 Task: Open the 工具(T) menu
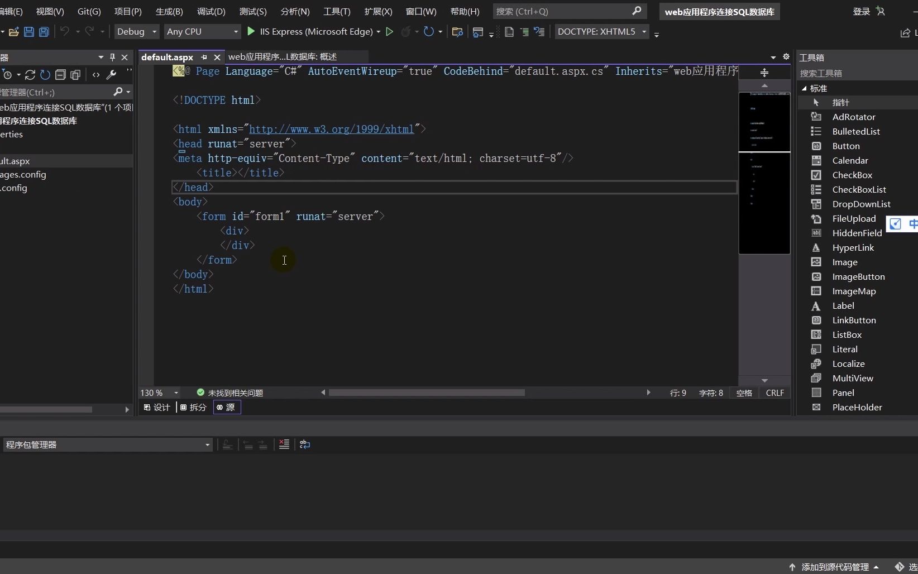tap(337, 11)
